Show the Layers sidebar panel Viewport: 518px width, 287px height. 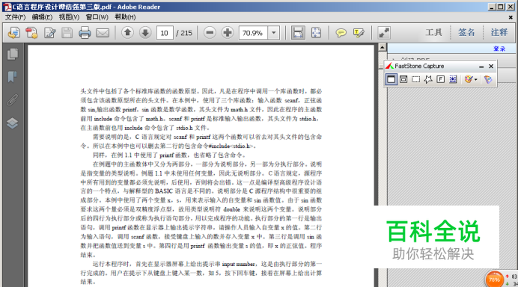click(13, 123)
